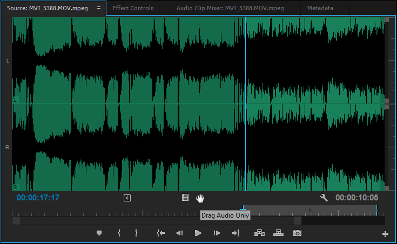Open the Audio Clip Mixer tab

230,8
